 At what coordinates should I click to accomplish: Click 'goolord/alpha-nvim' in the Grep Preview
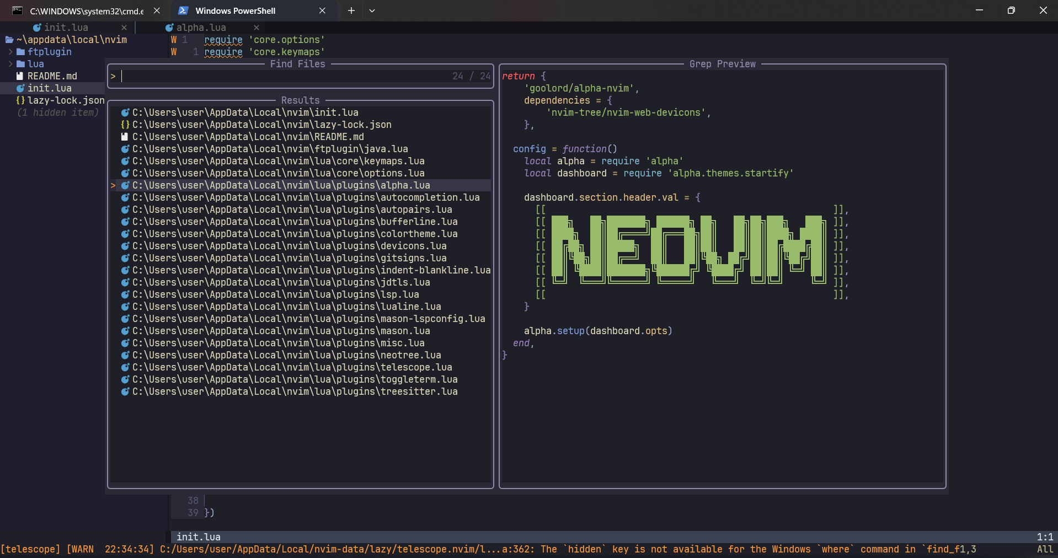(x=579, y=88)
